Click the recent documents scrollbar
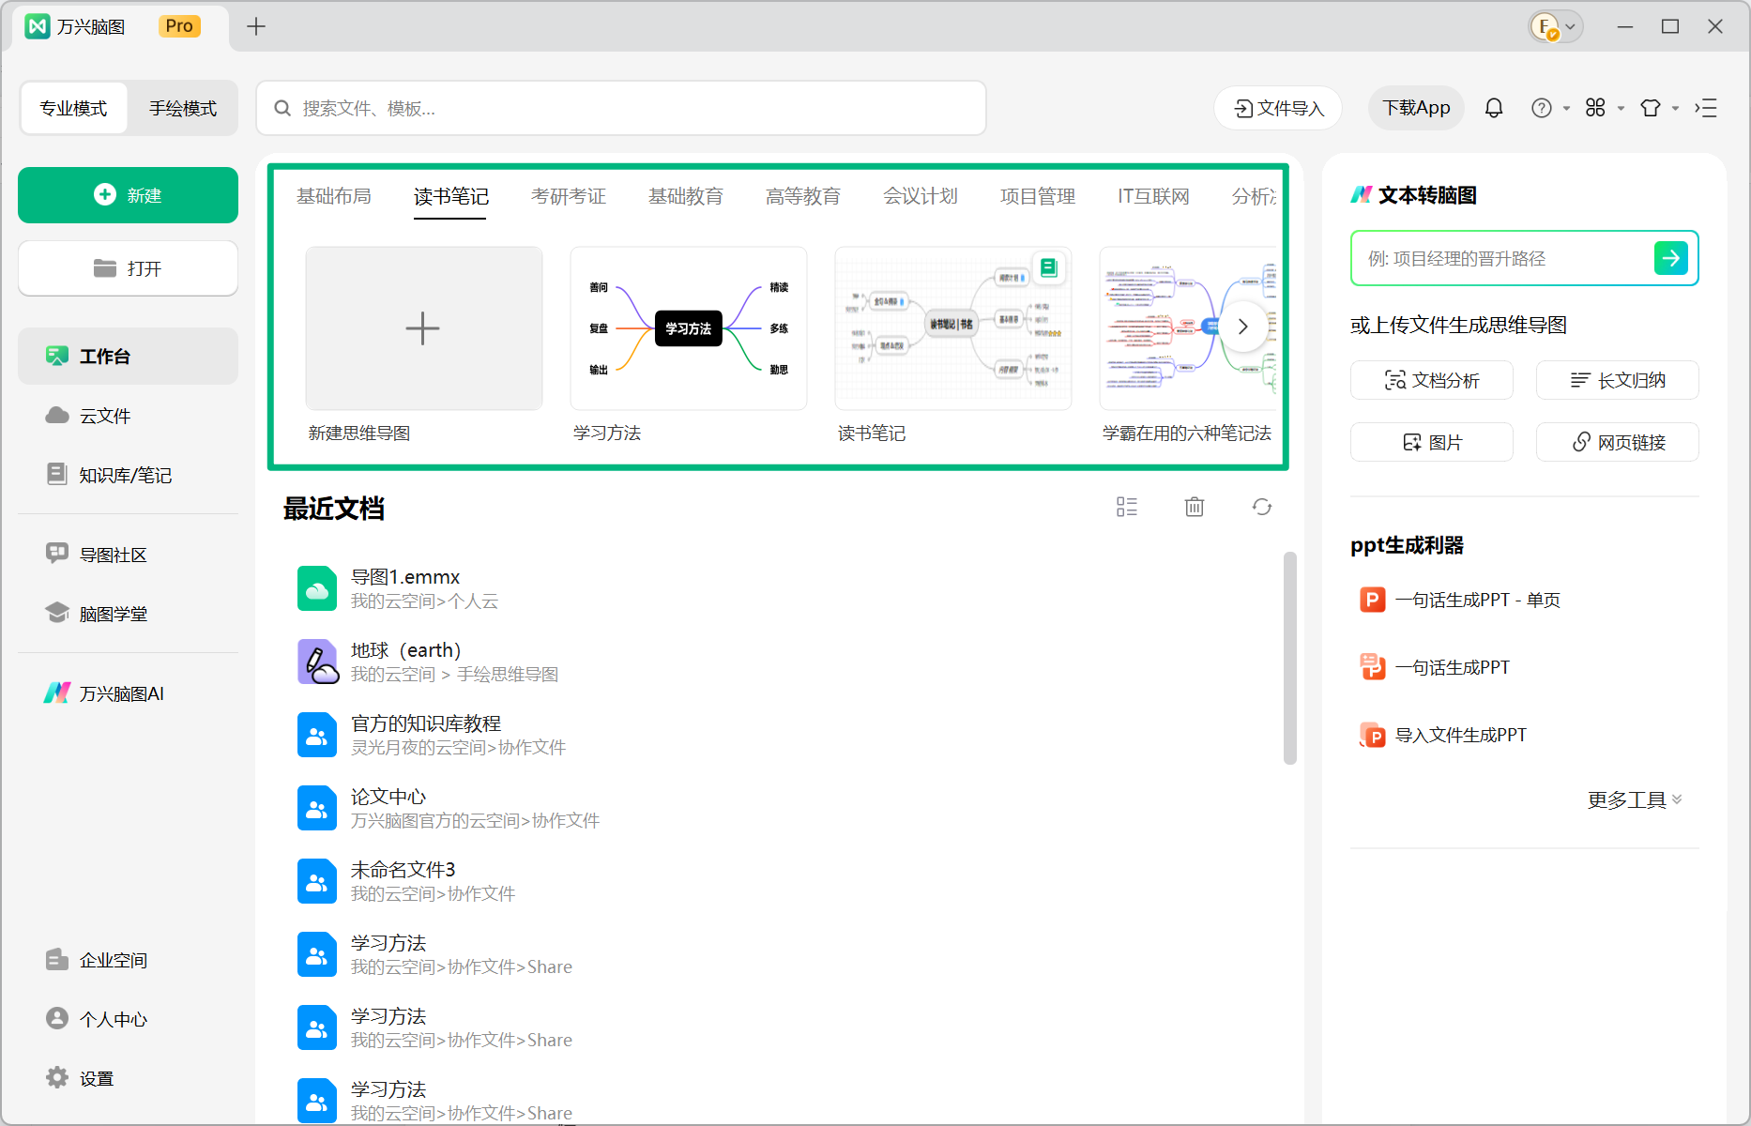 (1290, 658)
